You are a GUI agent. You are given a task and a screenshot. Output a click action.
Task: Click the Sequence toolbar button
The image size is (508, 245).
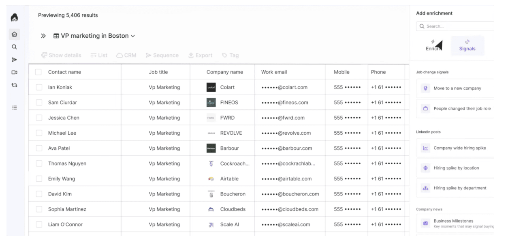162,55
